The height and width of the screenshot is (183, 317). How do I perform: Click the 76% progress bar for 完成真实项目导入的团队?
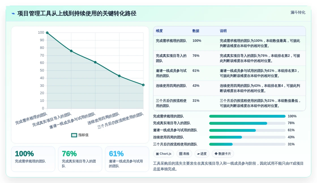click(x=247, y=123)
